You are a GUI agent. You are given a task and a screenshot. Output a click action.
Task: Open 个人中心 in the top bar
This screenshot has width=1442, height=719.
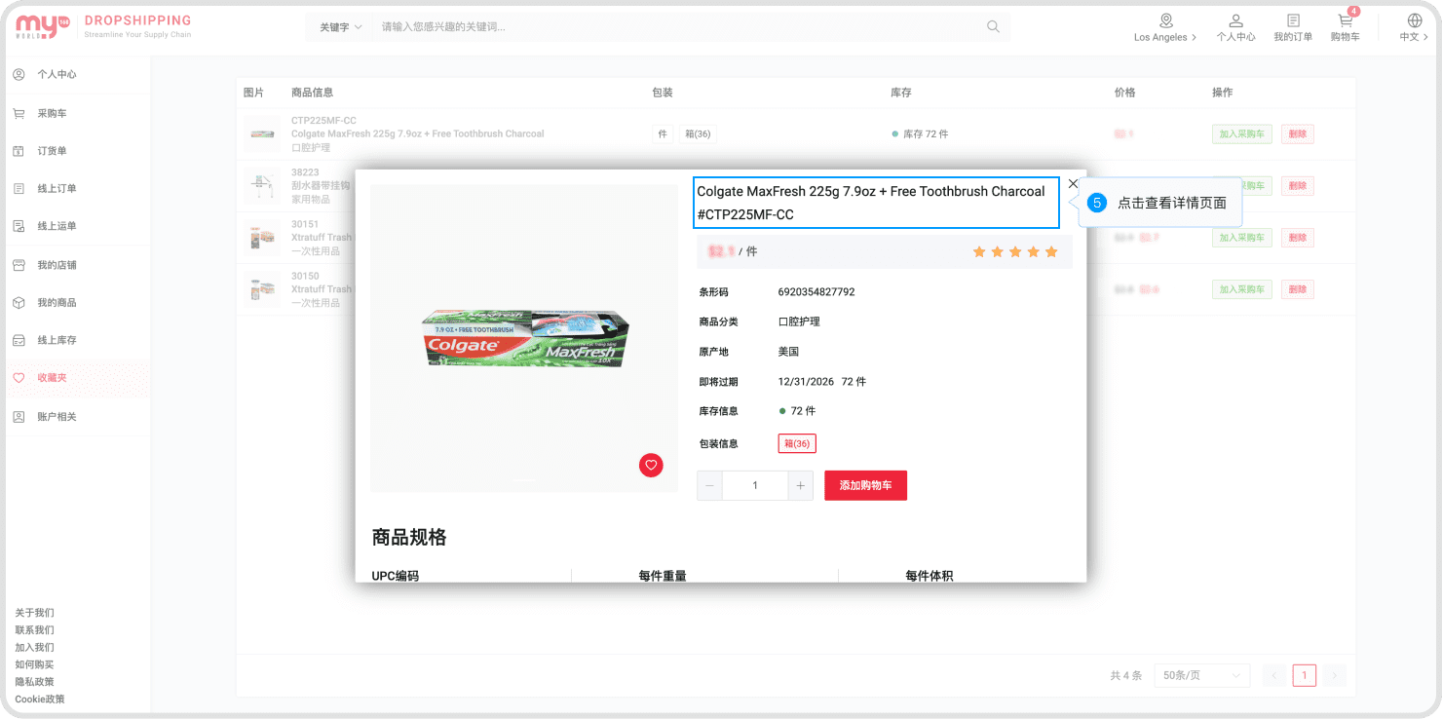(1235, 27)
